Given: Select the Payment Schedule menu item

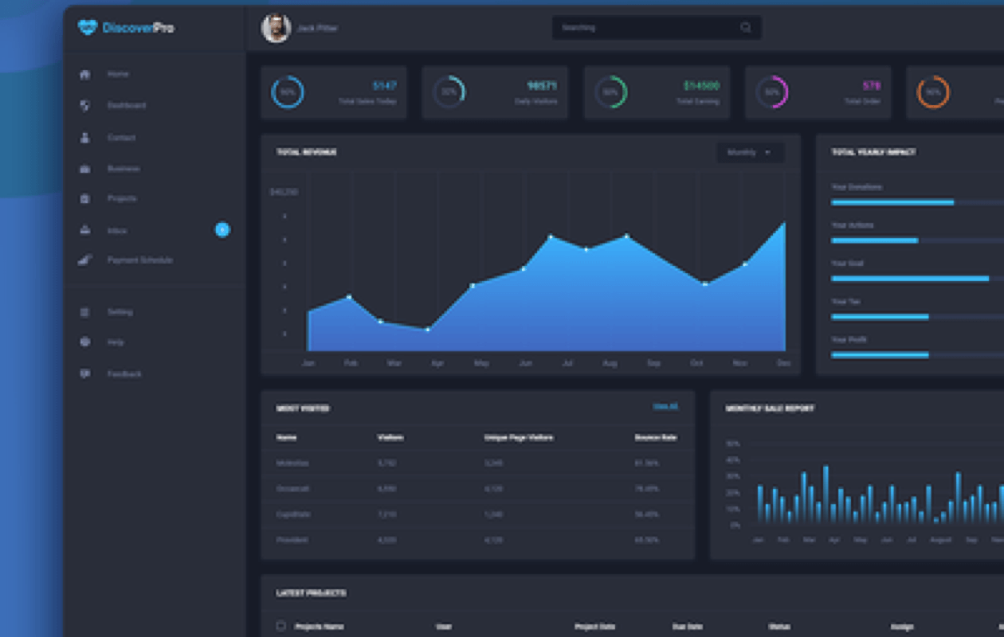Looking at the screenshot, I should 139,260.
